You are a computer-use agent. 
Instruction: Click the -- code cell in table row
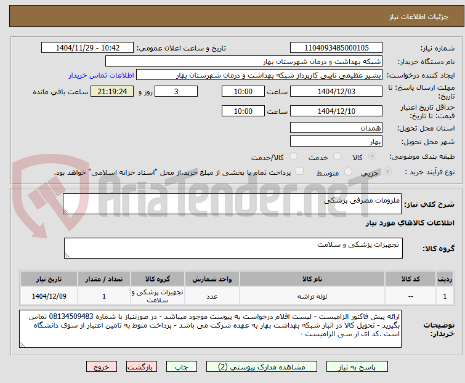click(410, 296)
